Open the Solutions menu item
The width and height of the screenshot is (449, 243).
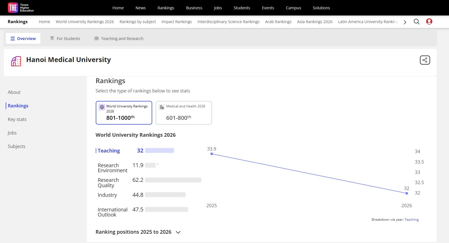[x=321, y=8]
